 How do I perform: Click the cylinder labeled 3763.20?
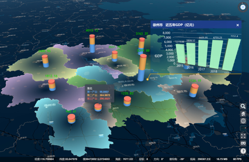142,46
